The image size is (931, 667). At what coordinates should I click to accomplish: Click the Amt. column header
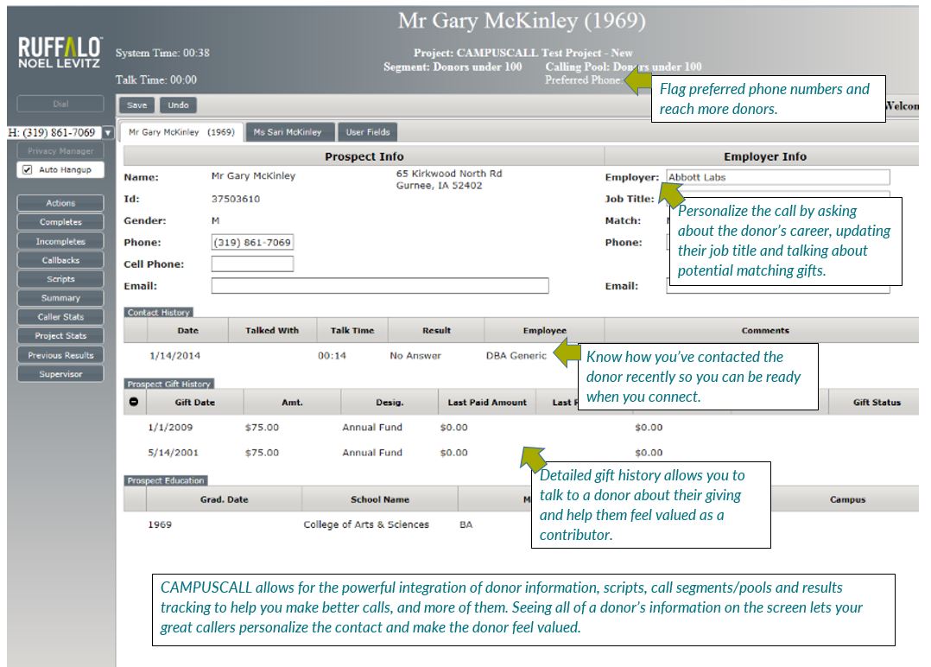[292, 402]
